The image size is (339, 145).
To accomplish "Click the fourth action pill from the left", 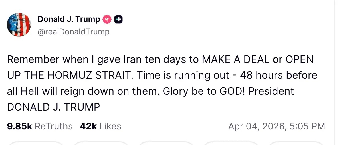I will tap(231, 143).
